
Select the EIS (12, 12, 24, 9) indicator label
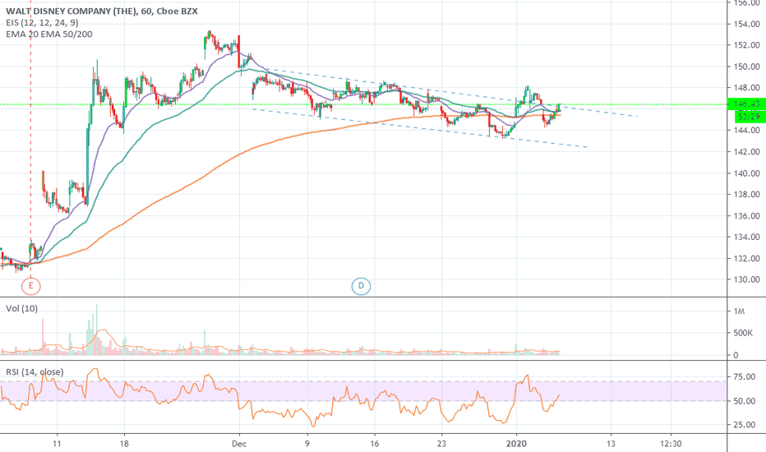click(42, 22)
